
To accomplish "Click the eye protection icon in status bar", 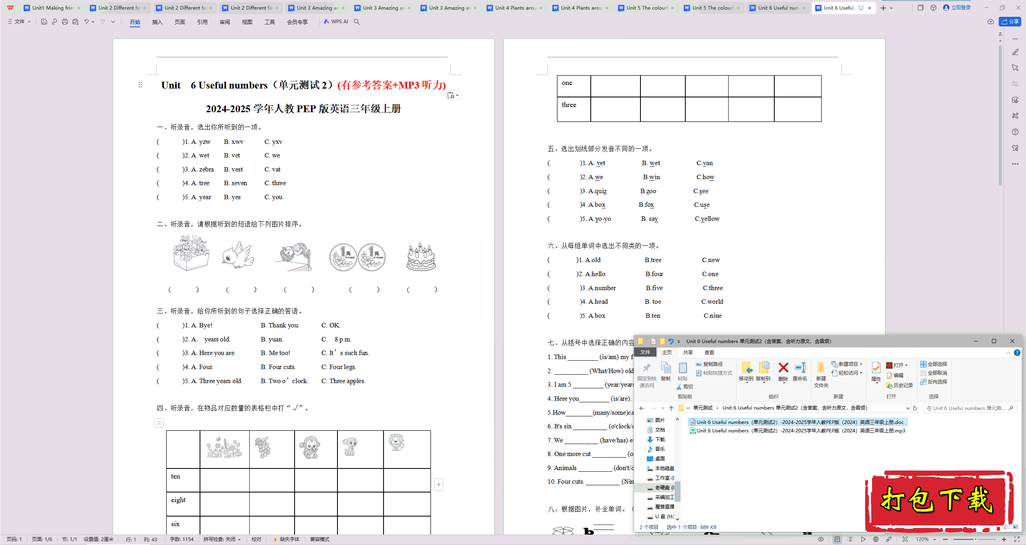I will pos(821,539).
